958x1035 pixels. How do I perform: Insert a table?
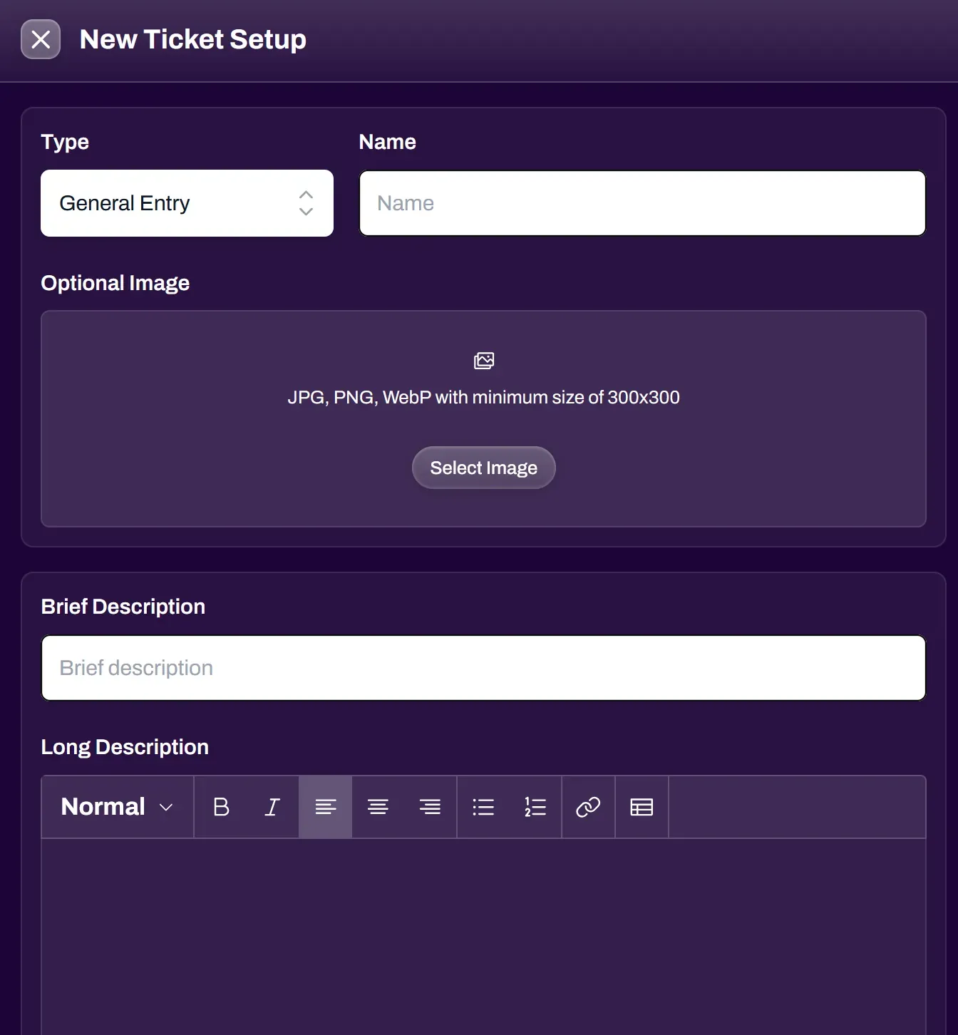(642, 807)
